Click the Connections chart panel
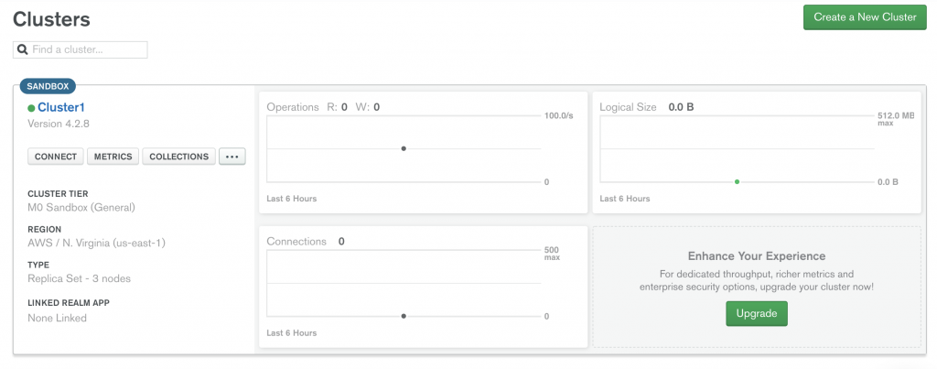 coord(423,287)
